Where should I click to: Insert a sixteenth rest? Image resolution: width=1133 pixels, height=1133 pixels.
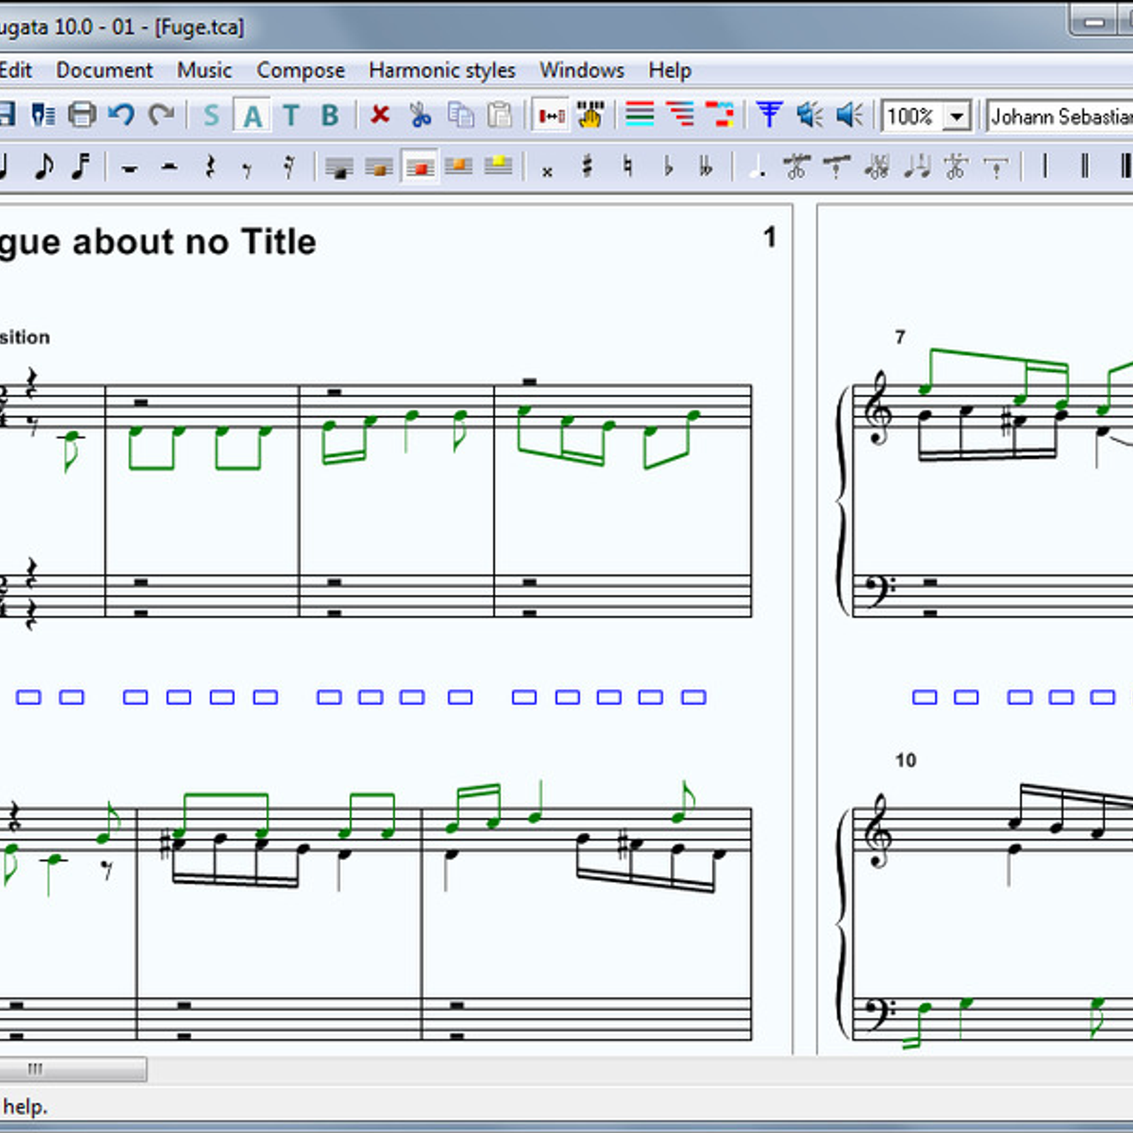[x=288, y=168]
